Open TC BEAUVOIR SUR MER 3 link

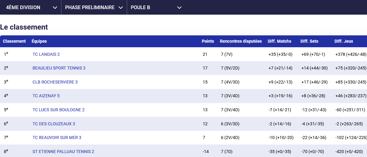[57, 137]
